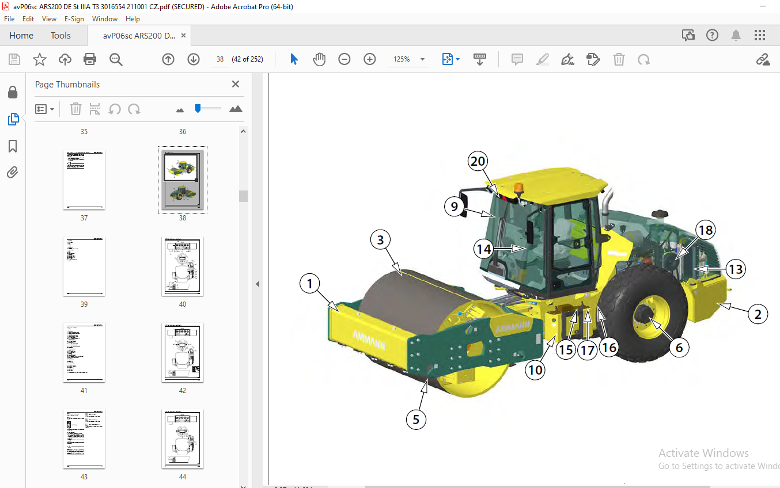Reduce thumbnail size with the small mountain icon
Viewport: 780px width, 488px height.
click(x=180, y=109)
